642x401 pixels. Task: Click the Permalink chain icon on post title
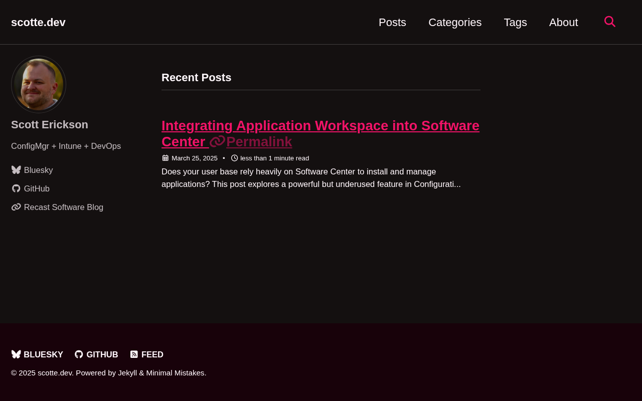click(x=217, y=141)
